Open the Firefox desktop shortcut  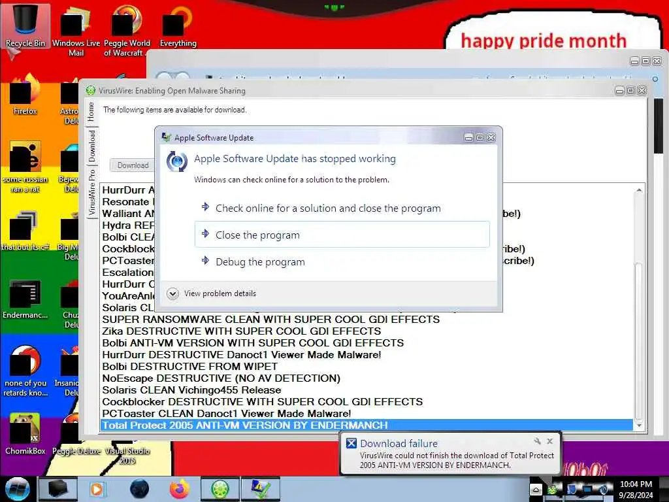click(x=25, y=95)
